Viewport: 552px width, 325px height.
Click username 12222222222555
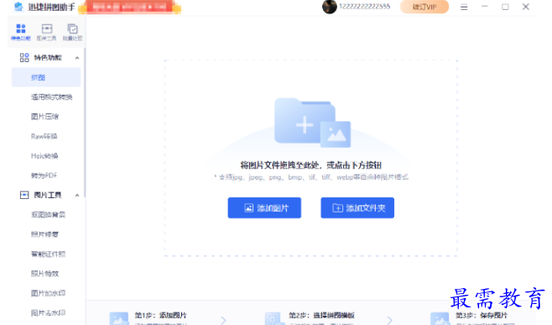coord(364,7)
